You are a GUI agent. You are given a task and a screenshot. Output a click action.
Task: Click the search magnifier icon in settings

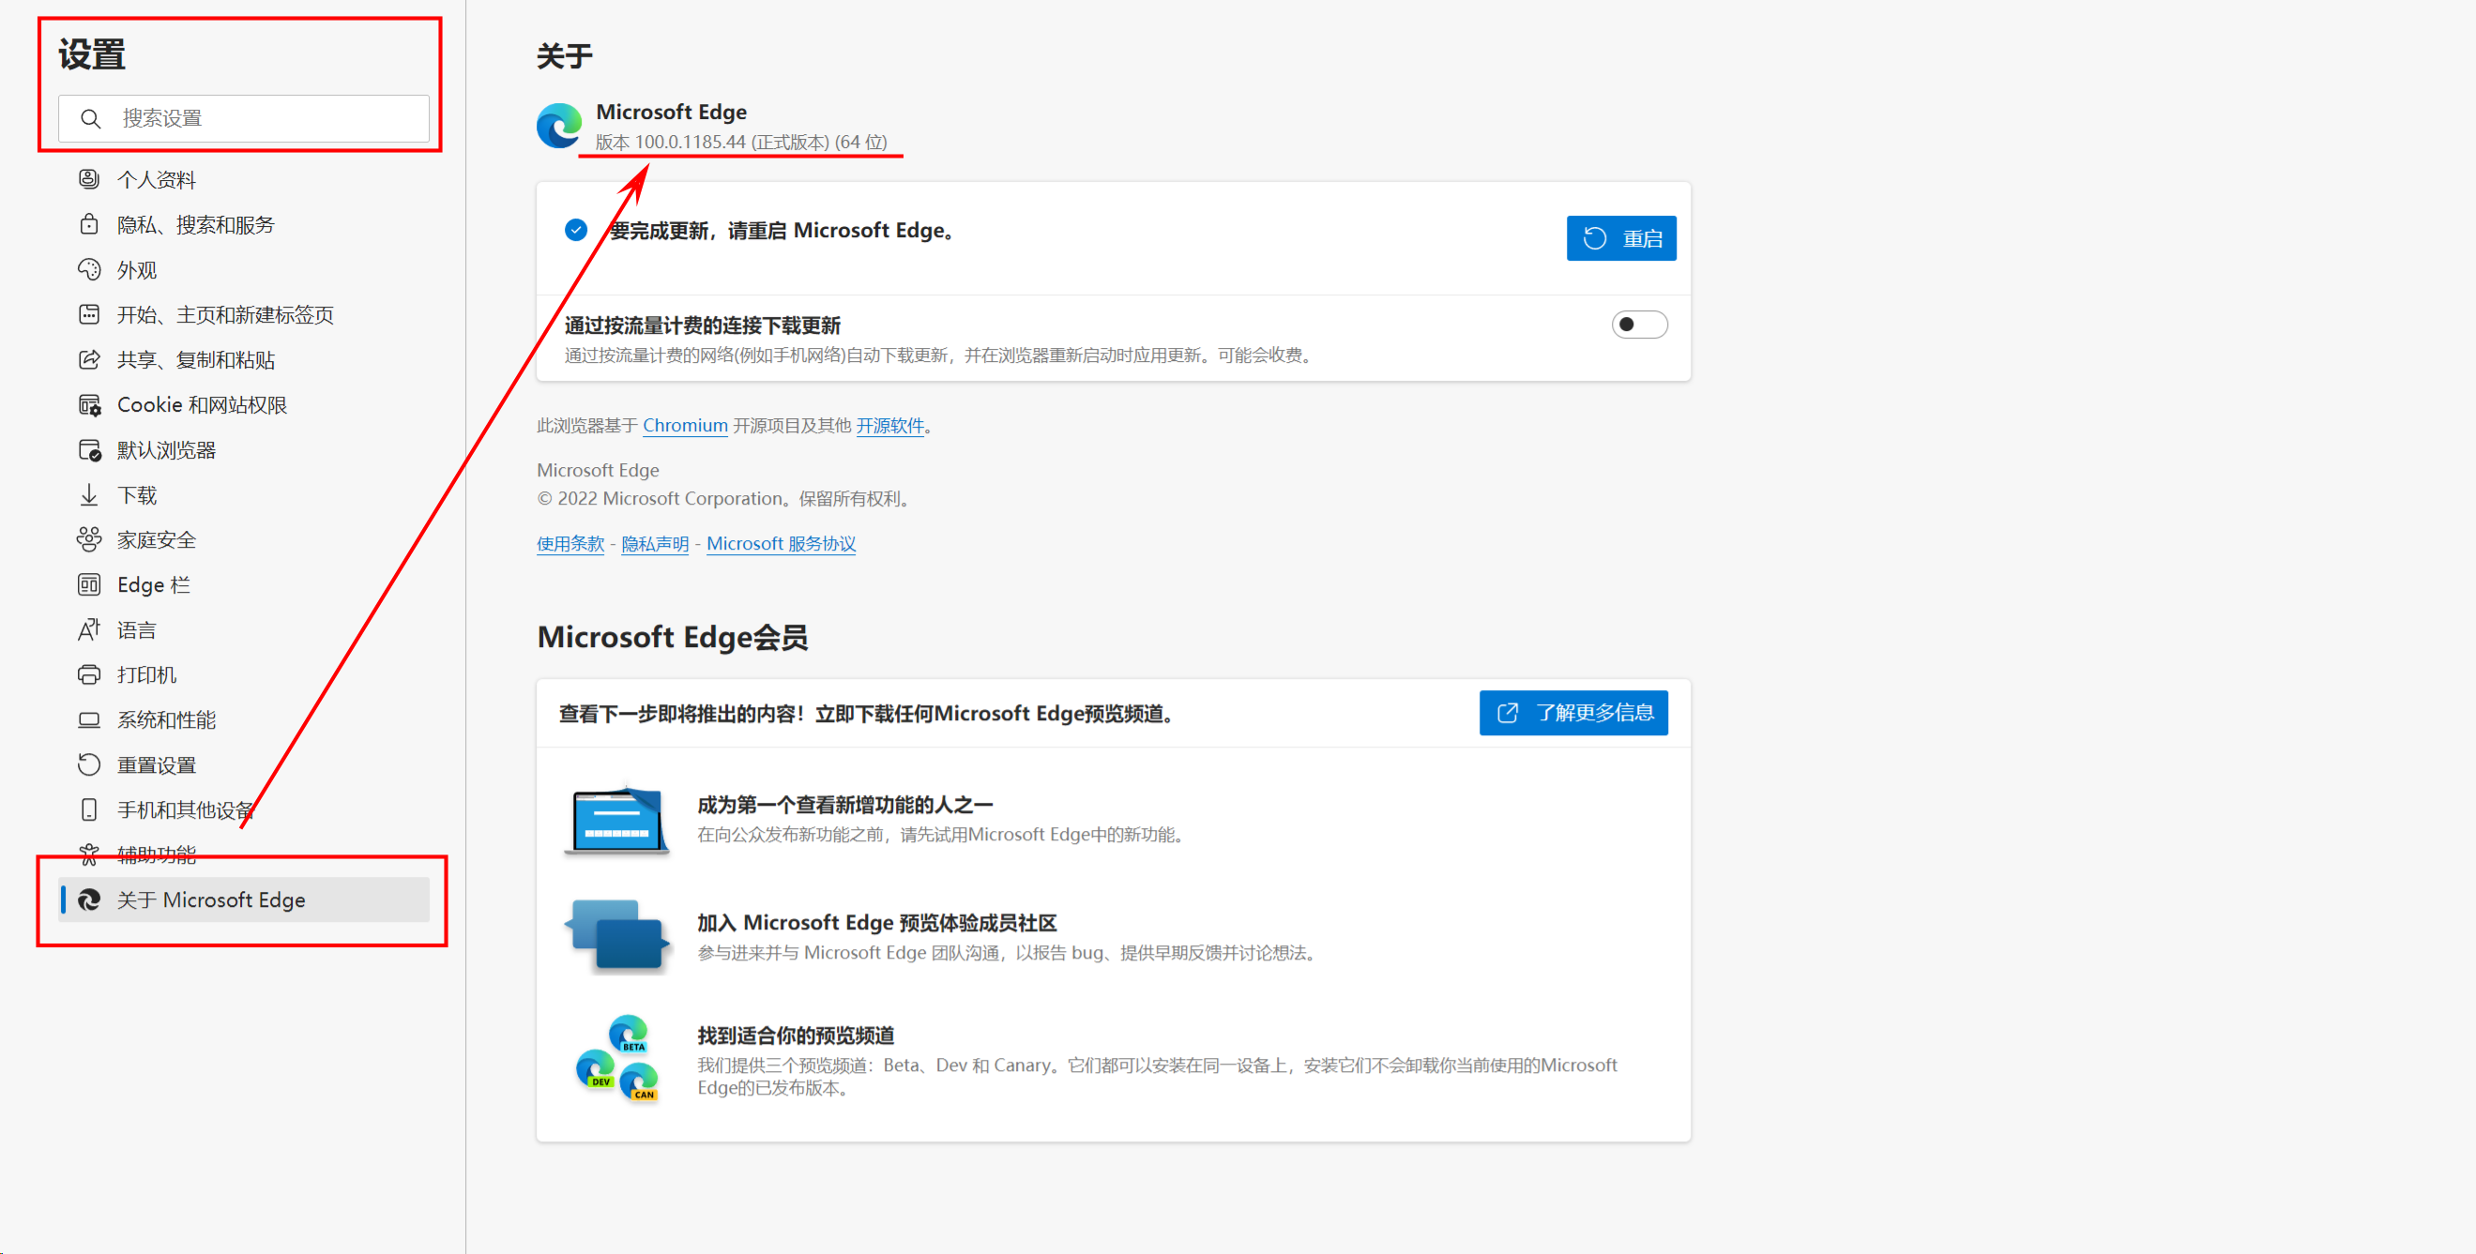[x=90, y=118]
